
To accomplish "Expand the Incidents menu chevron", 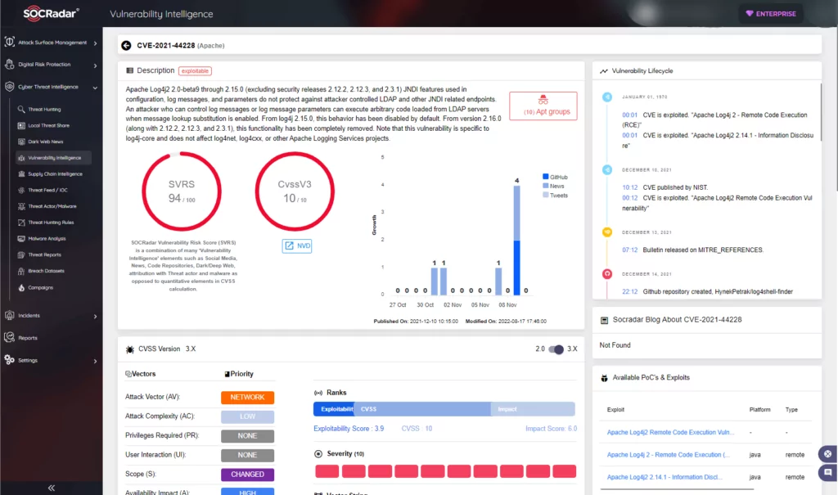I will [x=95, y=317].
